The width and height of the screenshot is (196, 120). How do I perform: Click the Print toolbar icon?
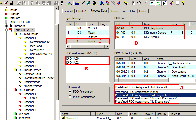[x=19, y=3]
